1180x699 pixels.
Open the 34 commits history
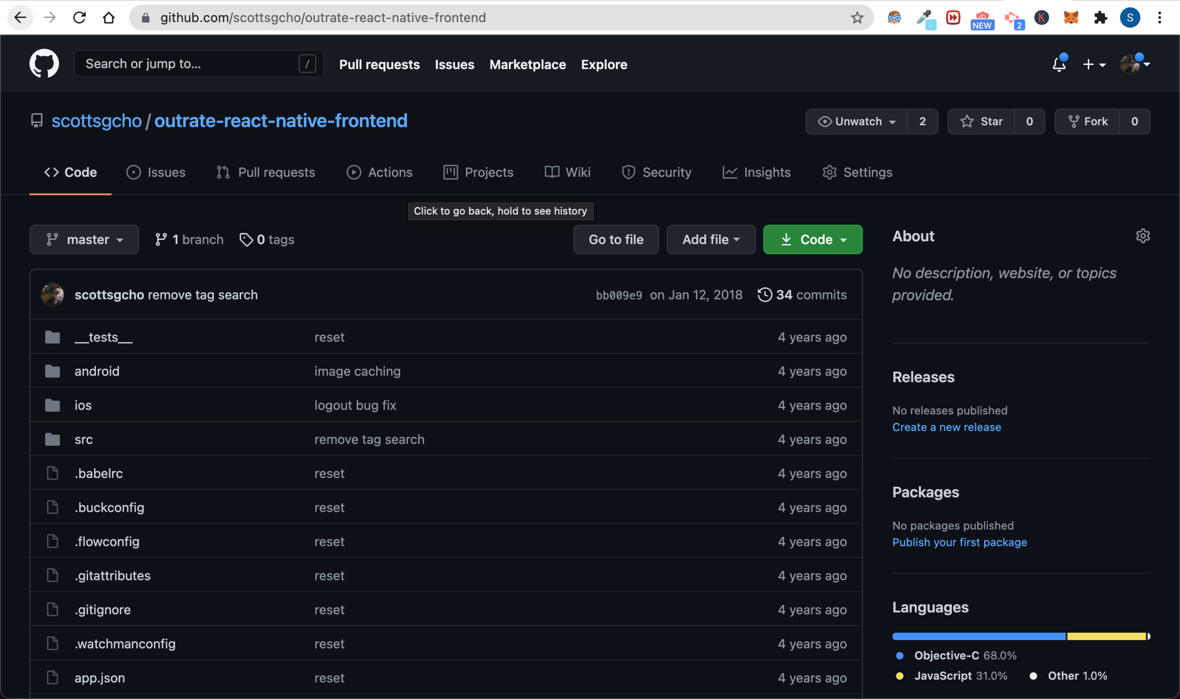(802, 295)
